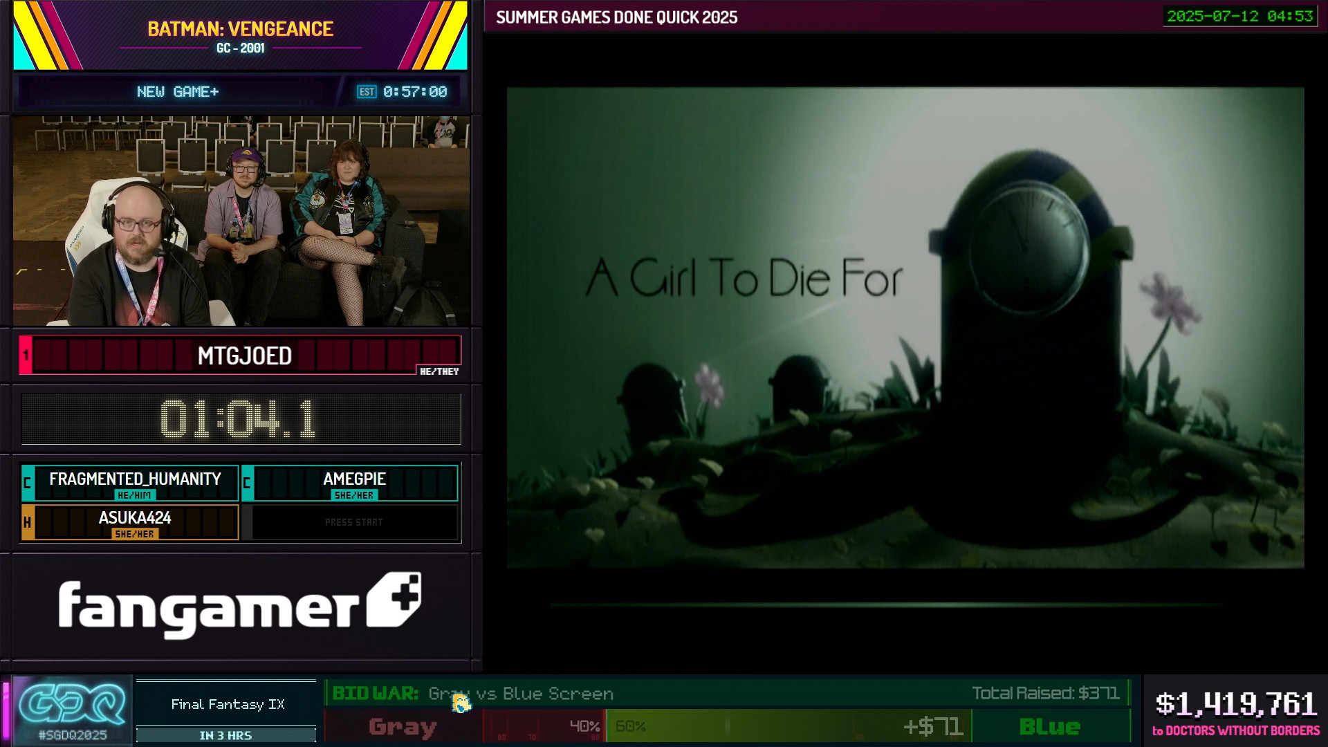
Task: Click the Total Raised: $371 amount
Action: (x=1046, y=693)
